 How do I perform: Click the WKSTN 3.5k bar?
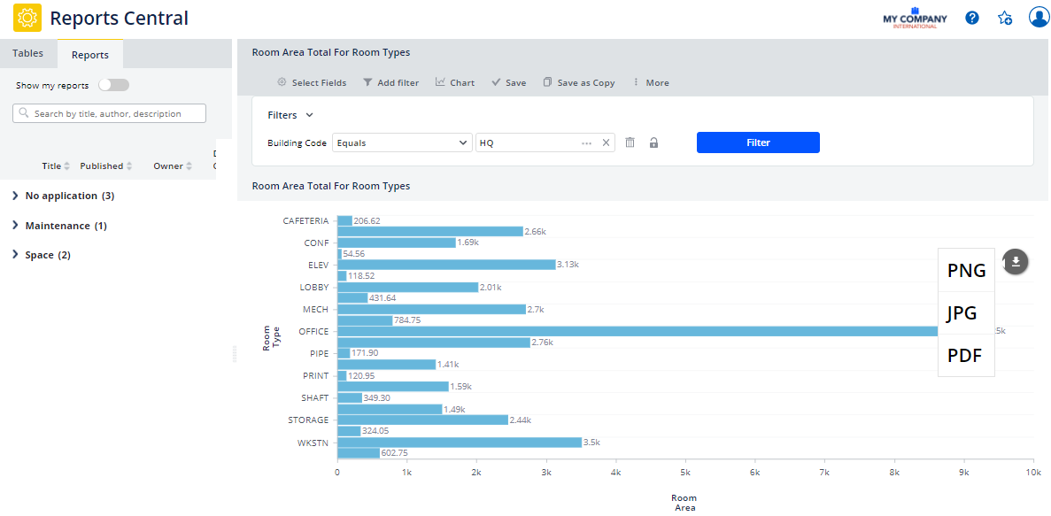coord(460,443)
